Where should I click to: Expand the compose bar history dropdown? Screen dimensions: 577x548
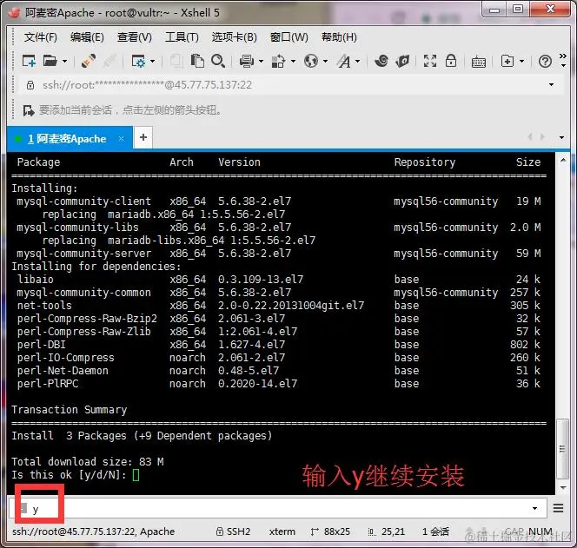[x=534, y=509]
